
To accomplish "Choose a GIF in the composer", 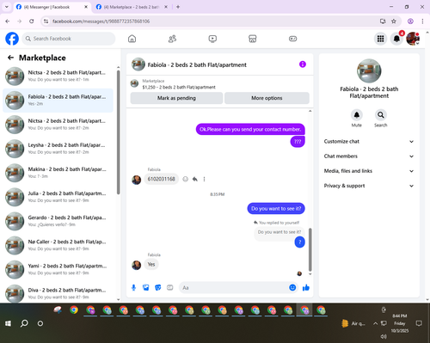I will [170, 287].
